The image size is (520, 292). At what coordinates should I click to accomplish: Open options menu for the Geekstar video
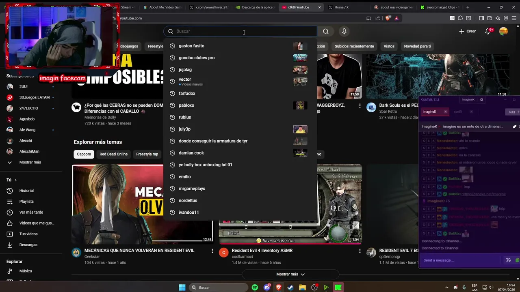(x=212, y=251)
